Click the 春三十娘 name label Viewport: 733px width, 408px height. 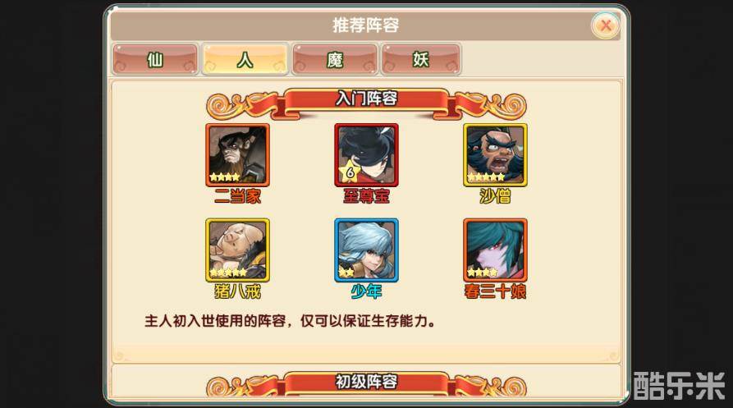click(x=496, y=291)
